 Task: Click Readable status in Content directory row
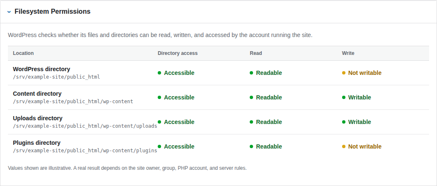coord(269,97)
